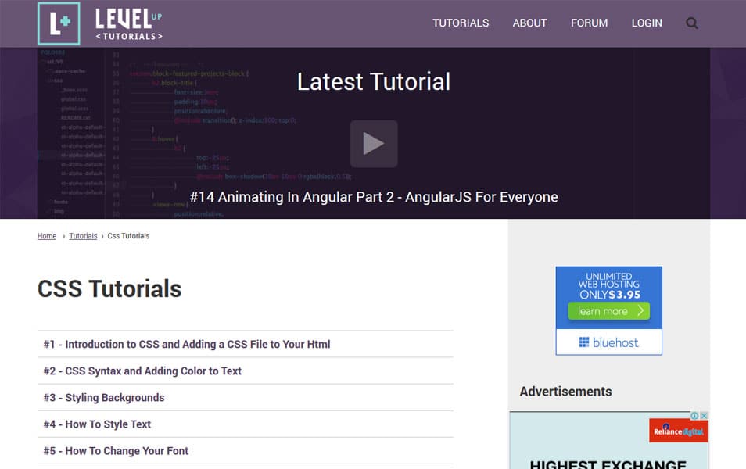Screen dimensions: 746x469
Task: Open the Animating In Angular Part 2 video
Action: (373, 197)
